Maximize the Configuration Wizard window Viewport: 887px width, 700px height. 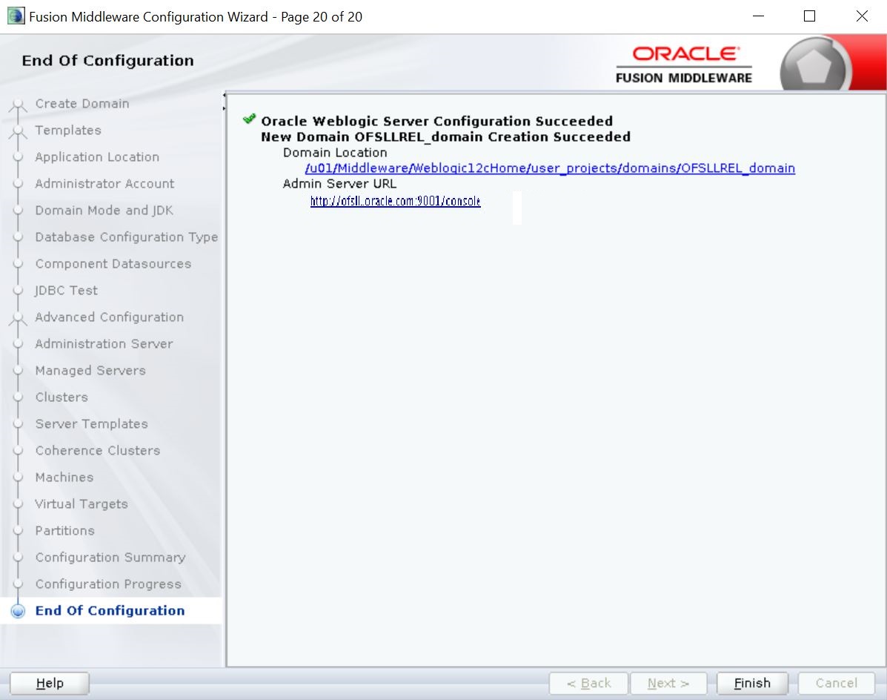pyautogui.click(x=809, y=16)
